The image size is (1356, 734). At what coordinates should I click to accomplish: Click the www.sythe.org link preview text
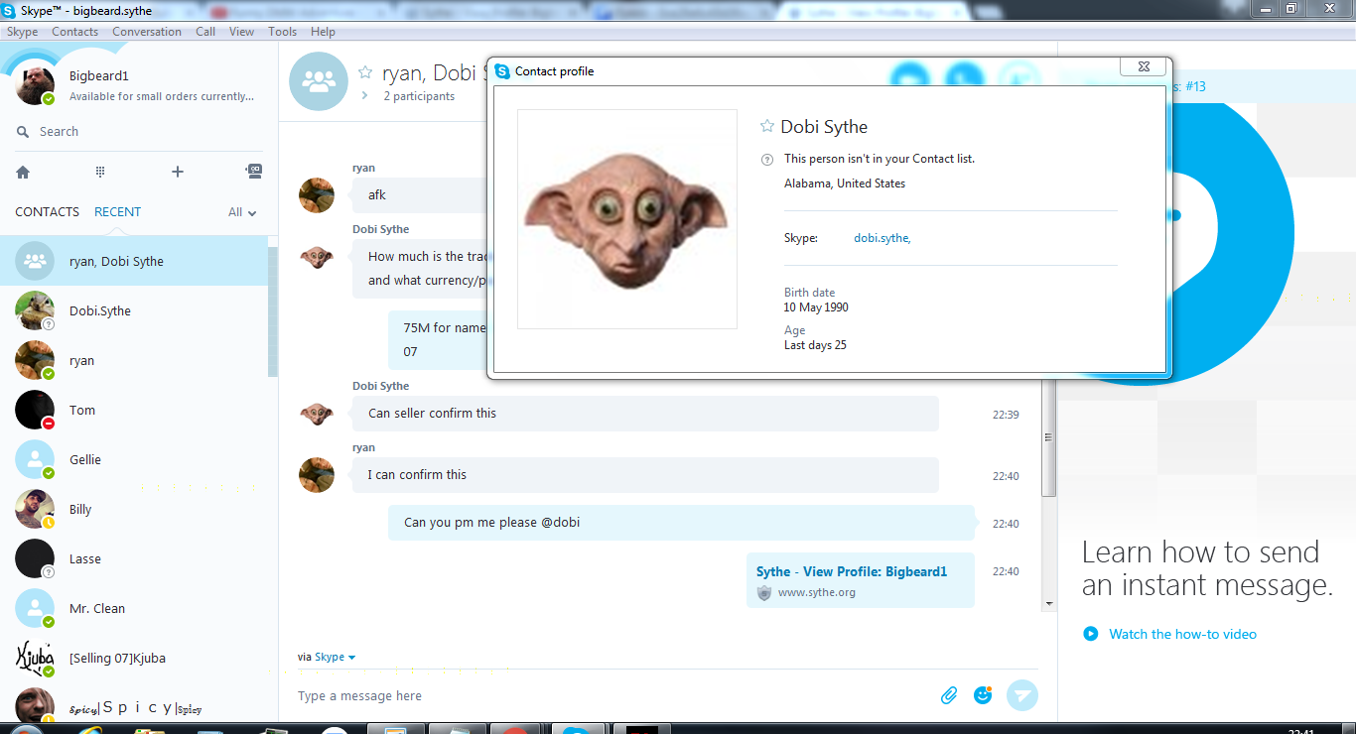pos(817,592)
